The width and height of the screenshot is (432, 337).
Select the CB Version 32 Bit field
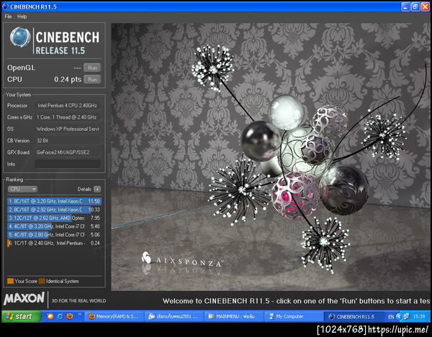click(67, 141)
